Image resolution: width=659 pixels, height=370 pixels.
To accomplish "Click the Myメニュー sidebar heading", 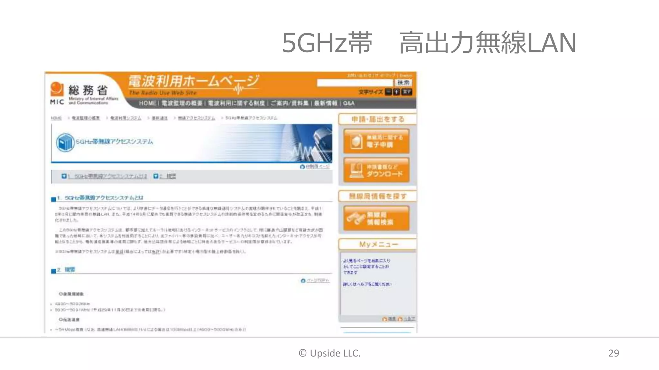I will point(377,244).
